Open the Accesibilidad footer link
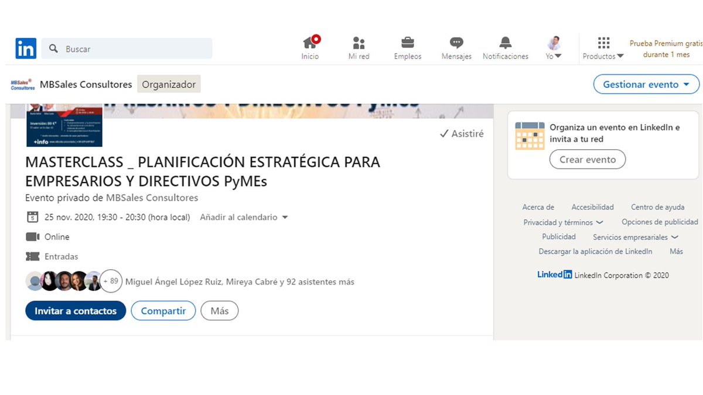This screenshot has width=703, height=395. point(593,207)
